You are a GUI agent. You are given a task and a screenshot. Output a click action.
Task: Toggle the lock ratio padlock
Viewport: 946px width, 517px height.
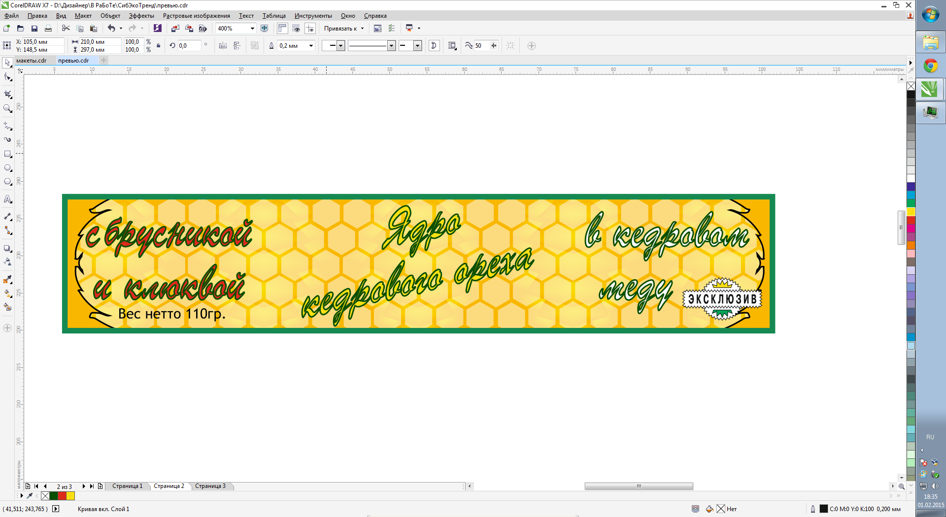(158, 46)
